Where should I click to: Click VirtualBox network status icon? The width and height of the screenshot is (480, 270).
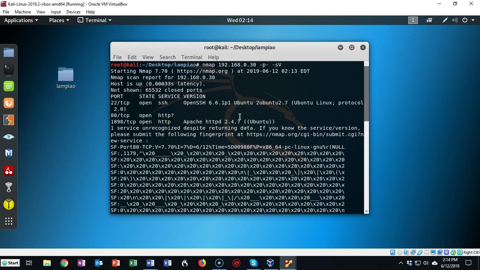(x=413, y=252)
